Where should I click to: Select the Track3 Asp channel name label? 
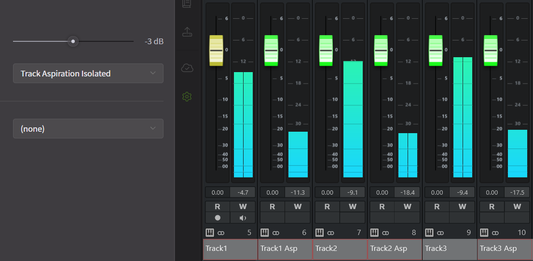pyautogui.click(x=505, y=249)
